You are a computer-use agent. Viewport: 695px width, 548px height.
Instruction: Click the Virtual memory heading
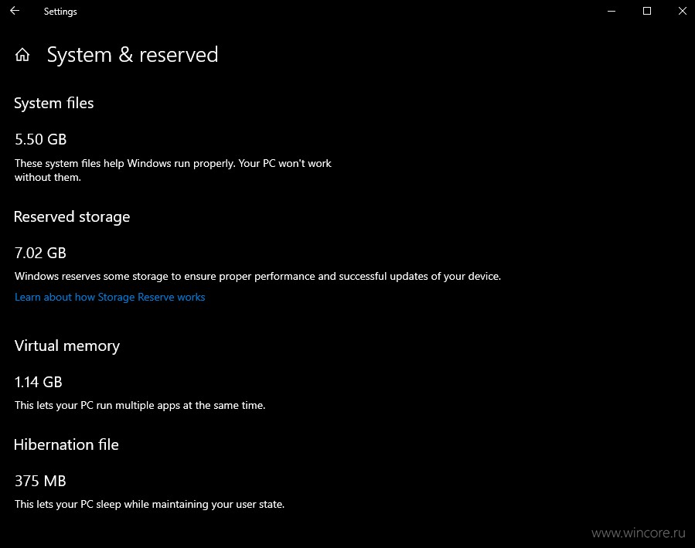tap(67, 346)
